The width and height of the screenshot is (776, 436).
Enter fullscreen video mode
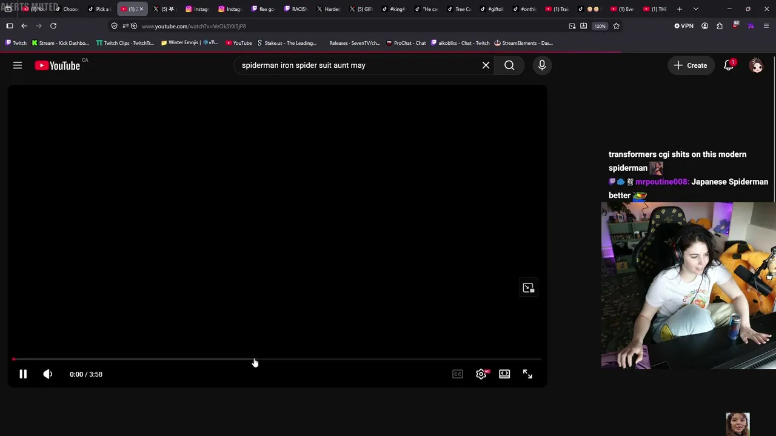[x=527, y=374]
